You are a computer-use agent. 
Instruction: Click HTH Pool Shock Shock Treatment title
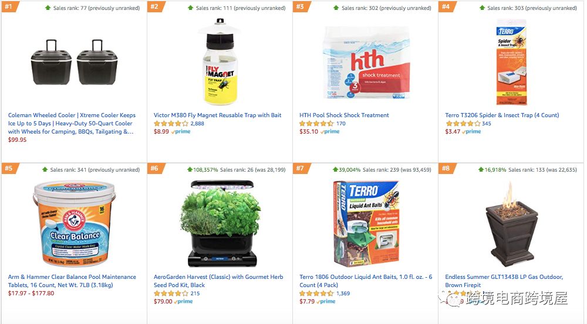(344, 115)
